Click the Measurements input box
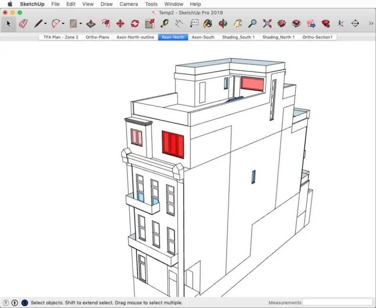This screenshot has width=376, height=308. point(337,302)
